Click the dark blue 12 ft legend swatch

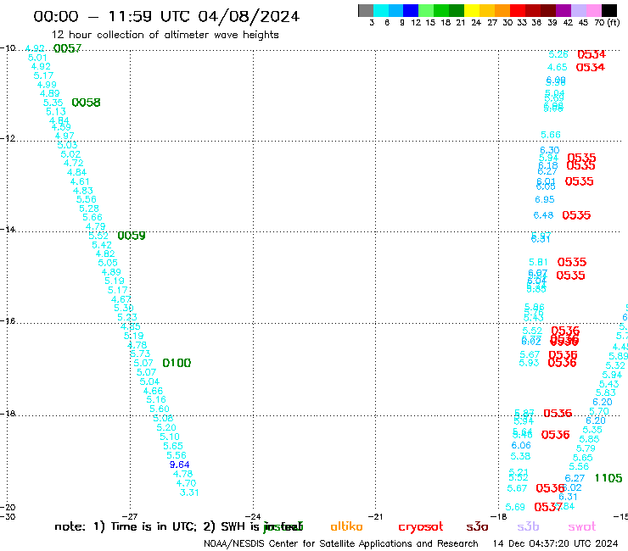(411, 10)
